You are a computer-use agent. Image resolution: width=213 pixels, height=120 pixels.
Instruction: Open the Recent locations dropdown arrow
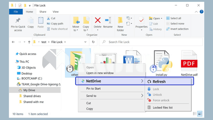(x=24, y=42)
